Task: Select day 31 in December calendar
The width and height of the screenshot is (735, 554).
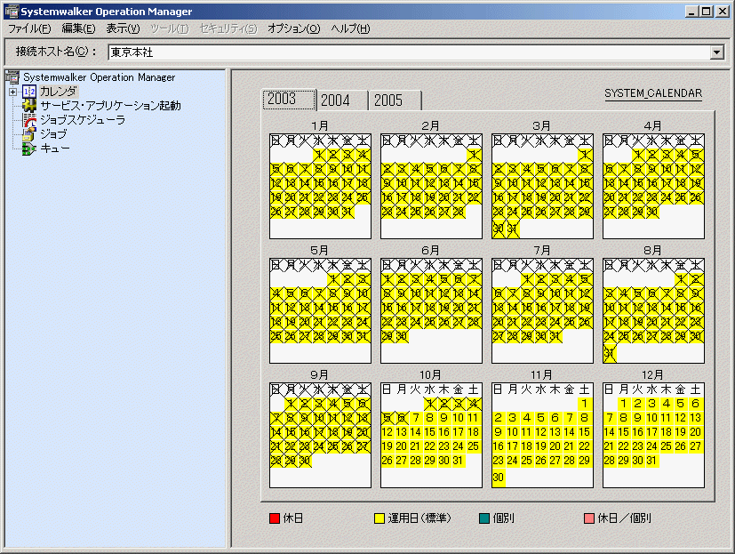Action: (x=651, y=461)
